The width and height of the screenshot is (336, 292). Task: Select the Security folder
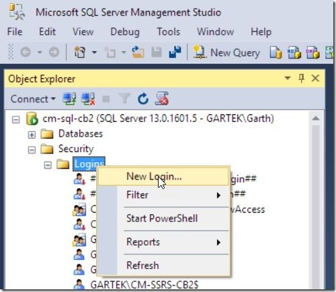[76, 149]
